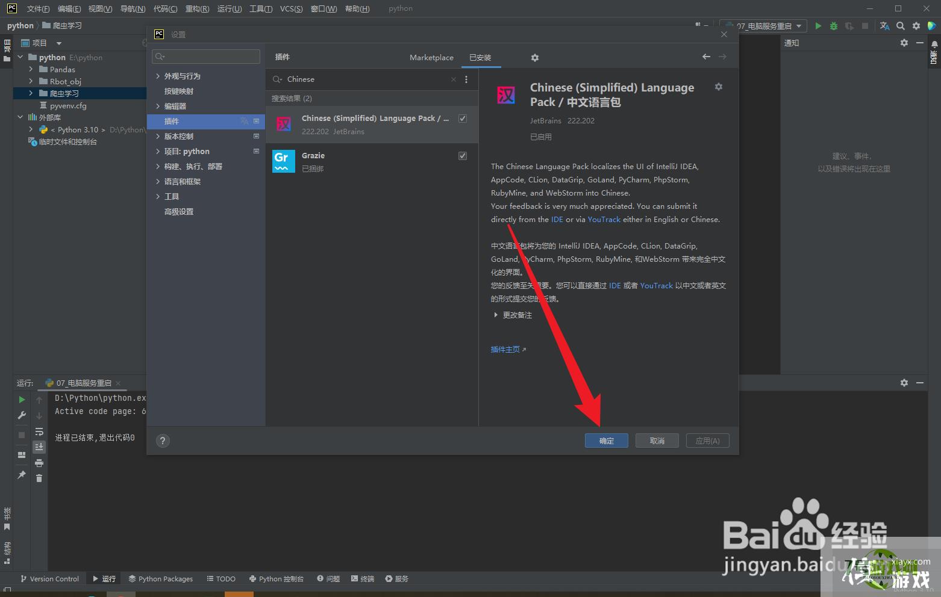Click the gear icon next to the 已安装 tab

tap(535, 58)
